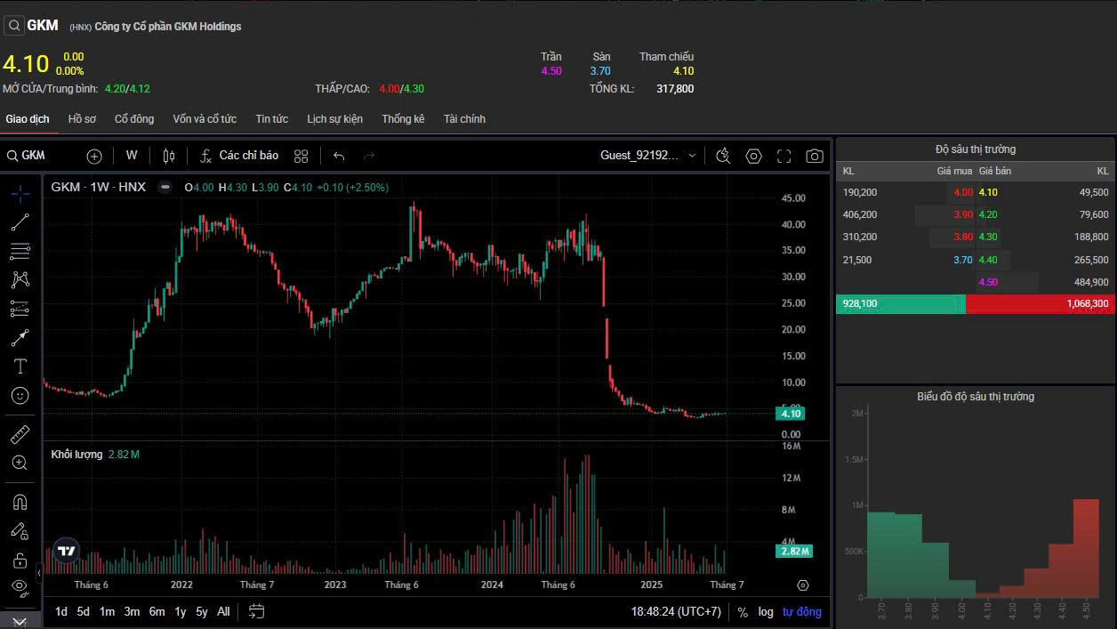Set chart range to All
Image resolution: width=1117 pixels, height=629 pixels.
click(x=223, y=611)
